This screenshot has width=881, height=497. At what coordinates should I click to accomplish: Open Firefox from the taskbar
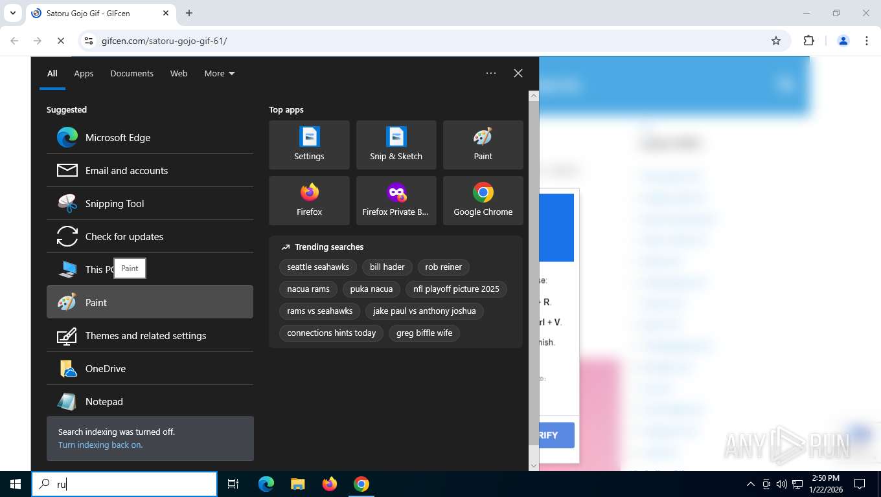point(330,484)
